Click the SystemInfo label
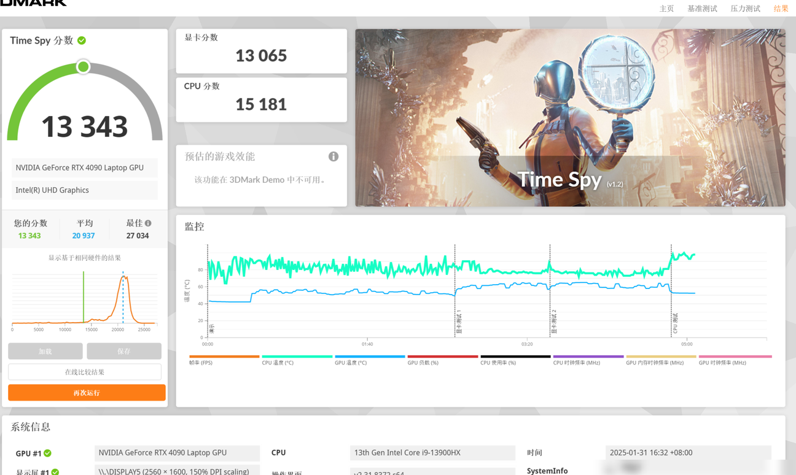 click(547, 471)
